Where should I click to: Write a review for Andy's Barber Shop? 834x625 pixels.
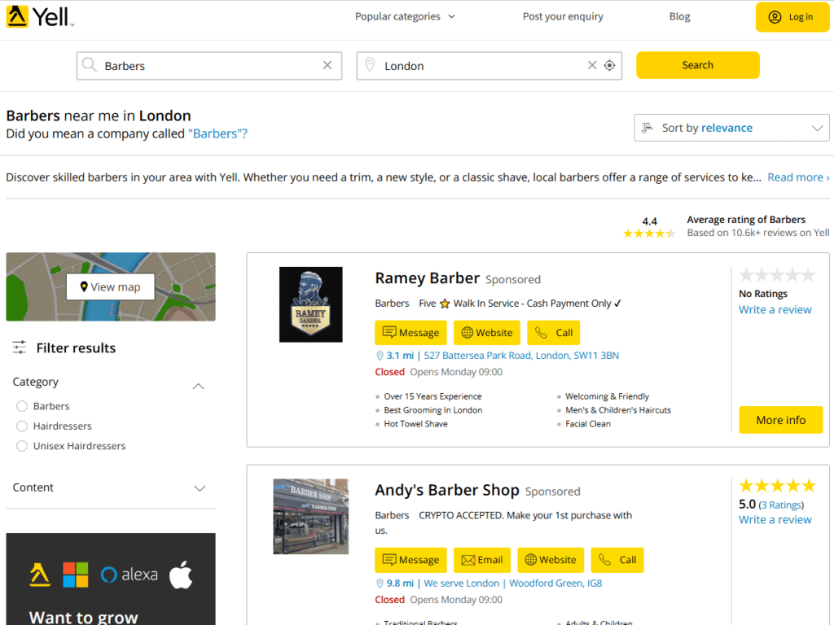(x=775, y=520)
